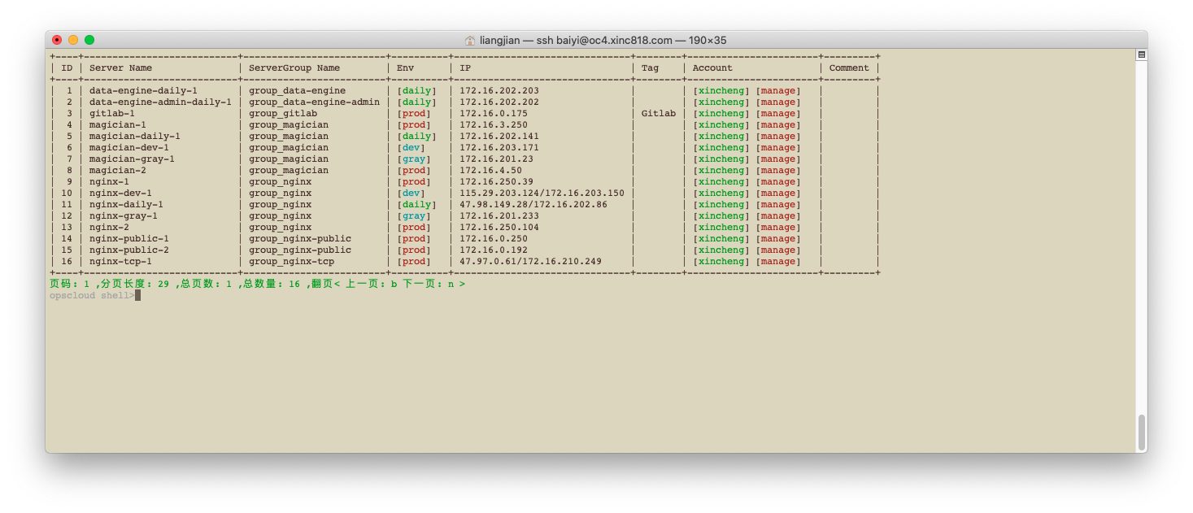Click the vertical scrollbar thumb

1141,432
